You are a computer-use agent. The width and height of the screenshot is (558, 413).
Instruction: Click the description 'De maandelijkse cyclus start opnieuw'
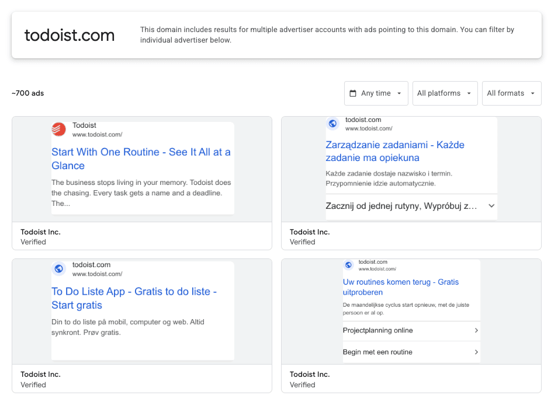[x=406, y=309]
